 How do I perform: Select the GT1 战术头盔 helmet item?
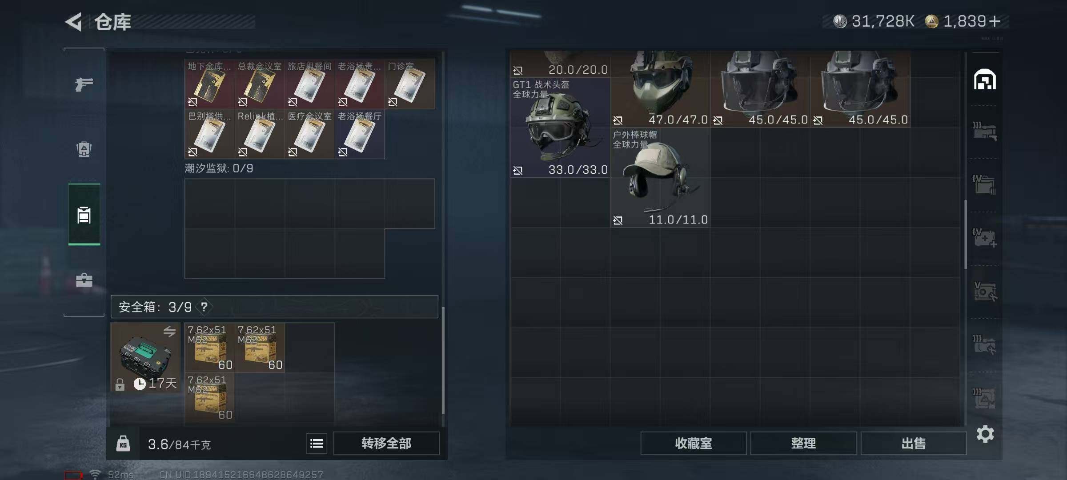pyautogui.click(x=560, y=128)
